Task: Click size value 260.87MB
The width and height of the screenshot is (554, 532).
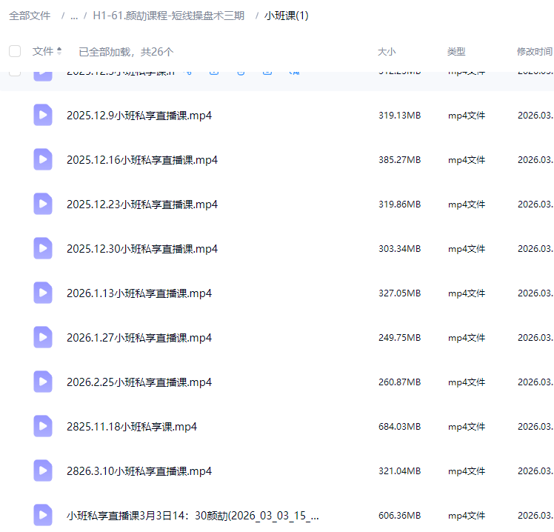Action: coord(400,382)
